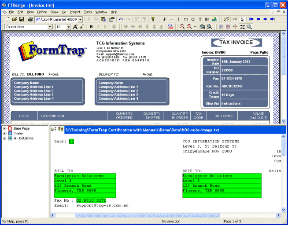
Task: Open the File menu
Action: (11, 12)
